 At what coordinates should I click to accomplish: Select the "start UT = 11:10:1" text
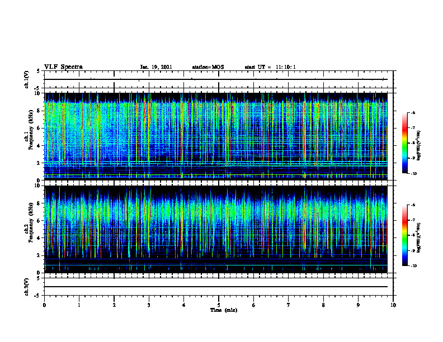[x=270, y=67]
